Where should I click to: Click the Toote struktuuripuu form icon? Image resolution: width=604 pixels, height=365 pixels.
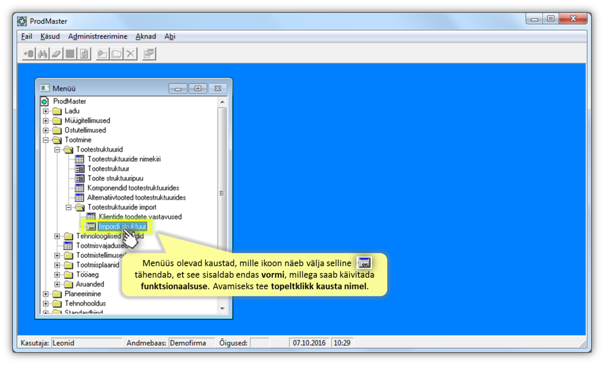coord(79,178)
